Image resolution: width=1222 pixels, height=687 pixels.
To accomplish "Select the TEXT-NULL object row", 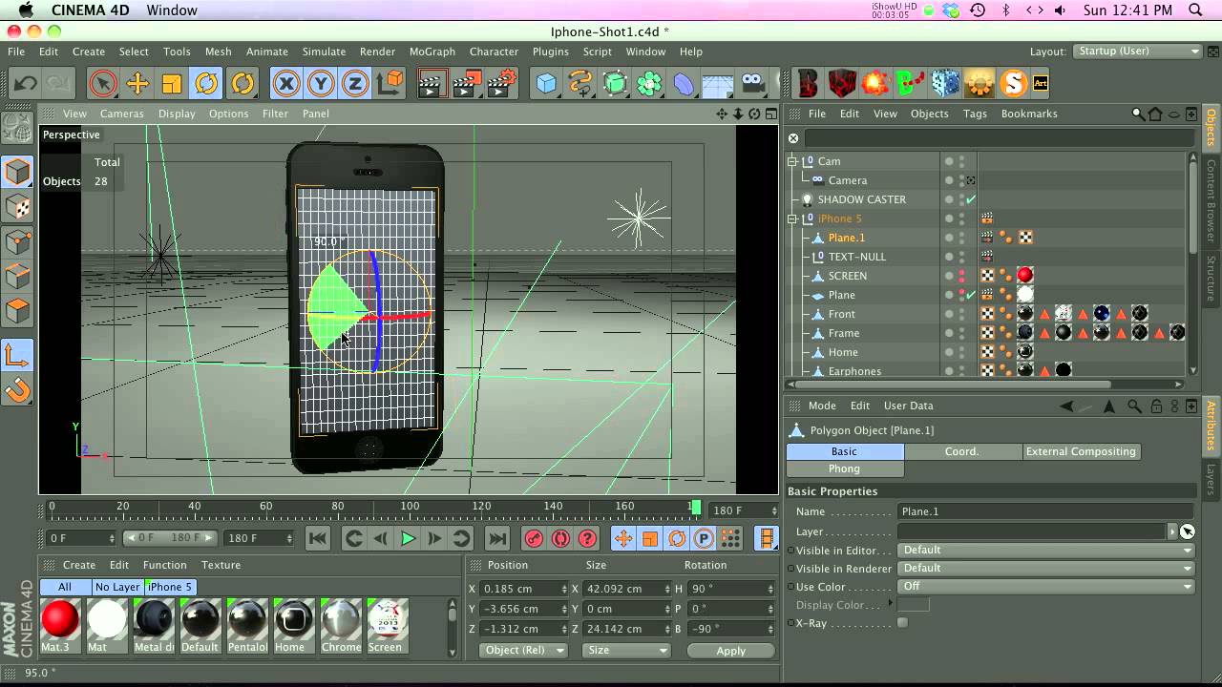I will [x=856, y=257].
